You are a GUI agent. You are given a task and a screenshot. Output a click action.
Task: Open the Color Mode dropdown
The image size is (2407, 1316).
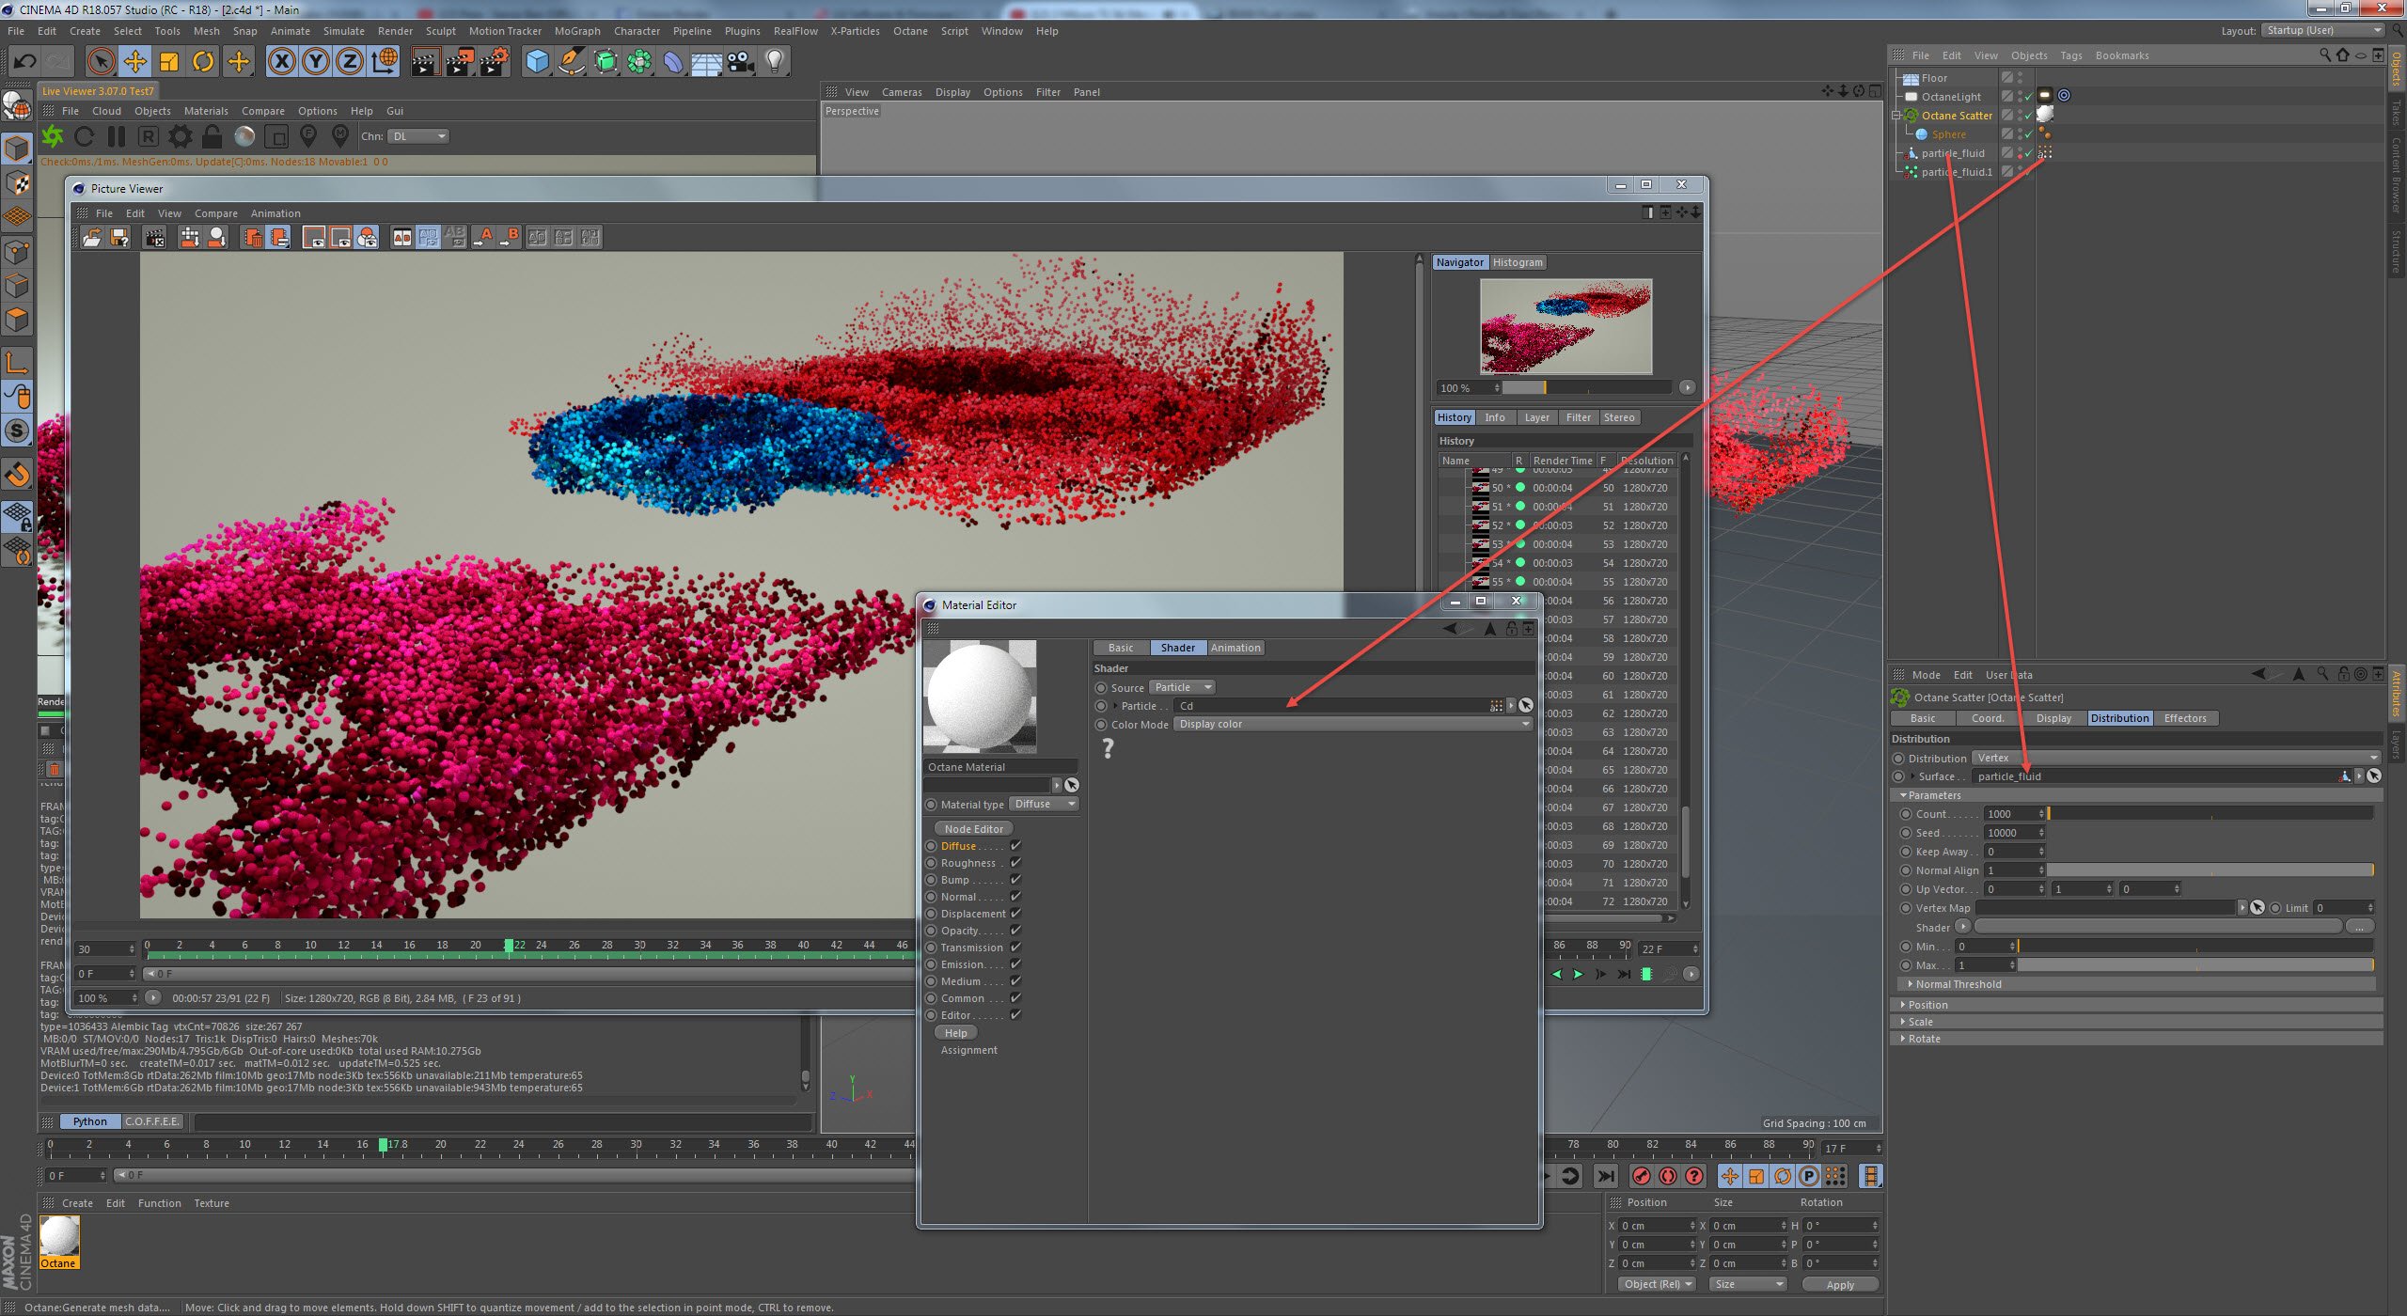(x=1352, y=725)
